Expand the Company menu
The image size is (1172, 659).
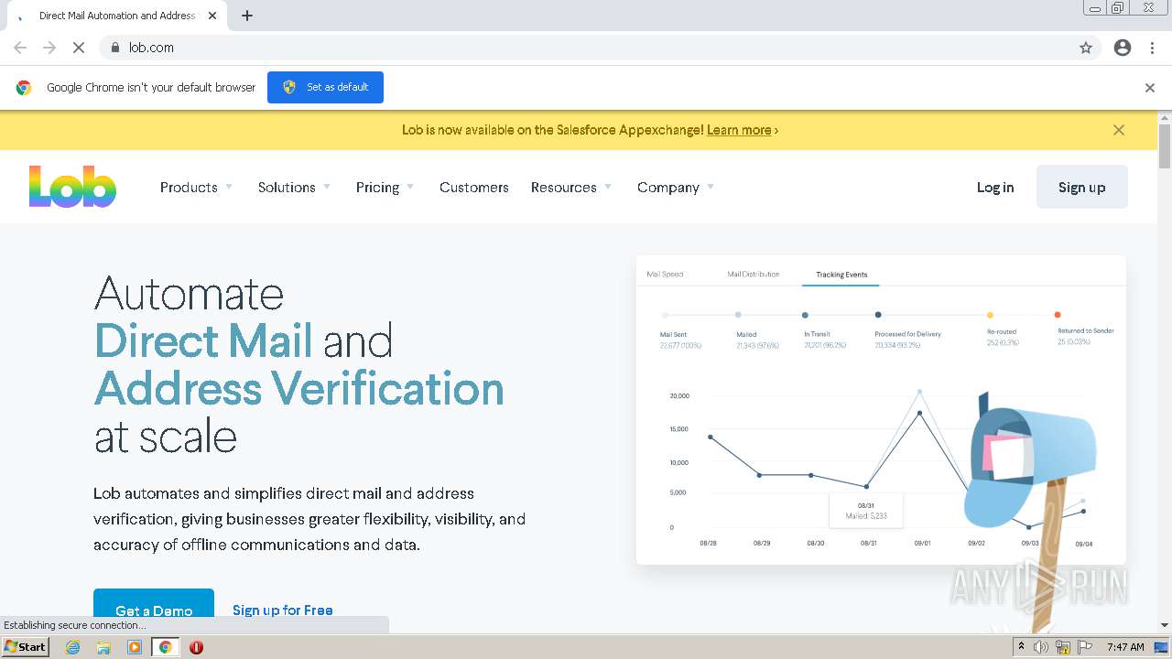point(676,188)
